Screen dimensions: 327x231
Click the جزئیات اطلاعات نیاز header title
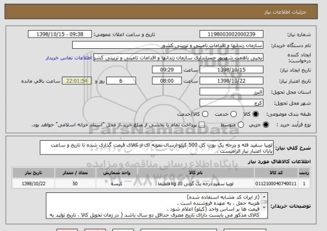285,12
